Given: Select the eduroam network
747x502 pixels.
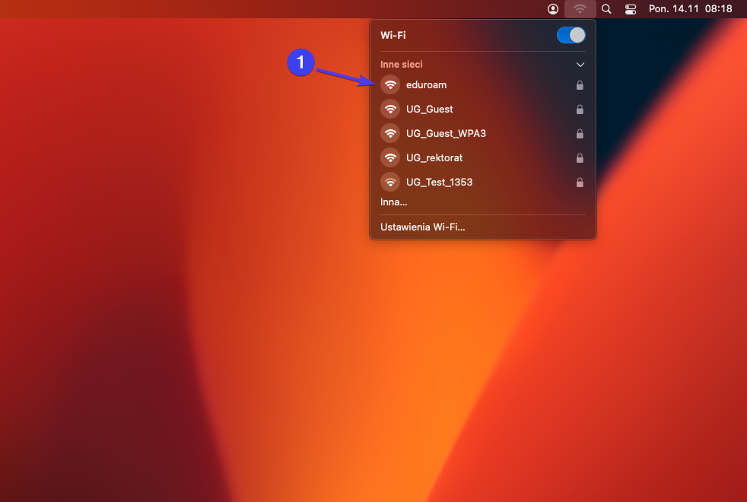Looking at the screenshot, I should coord(427,85).
